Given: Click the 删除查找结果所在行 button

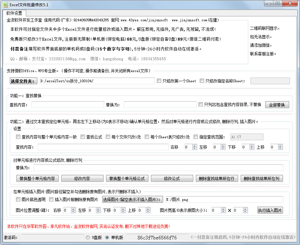Looking at the screenshot, I should click(x=217, y=179).
